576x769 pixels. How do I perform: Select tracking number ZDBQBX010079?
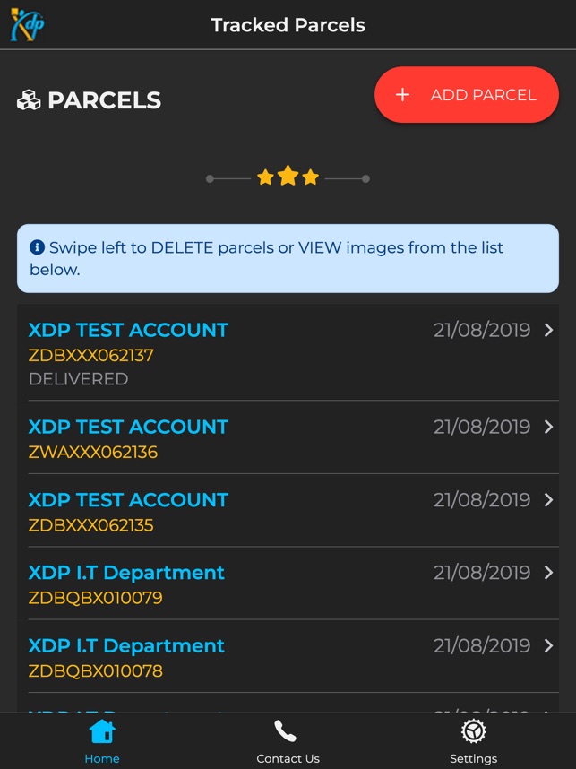96,598
